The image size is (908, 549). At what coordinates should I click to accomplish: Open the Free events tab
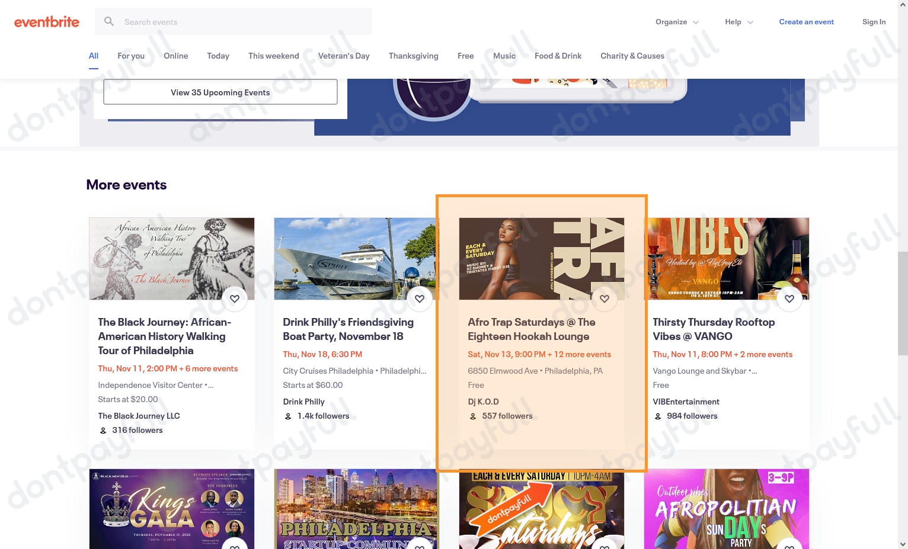click(x=465, y=56)
